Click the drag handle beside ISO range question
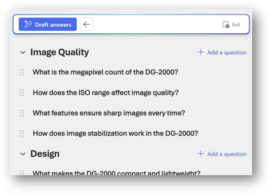Screen dimensions: 271x194 (x=22, y=93)
